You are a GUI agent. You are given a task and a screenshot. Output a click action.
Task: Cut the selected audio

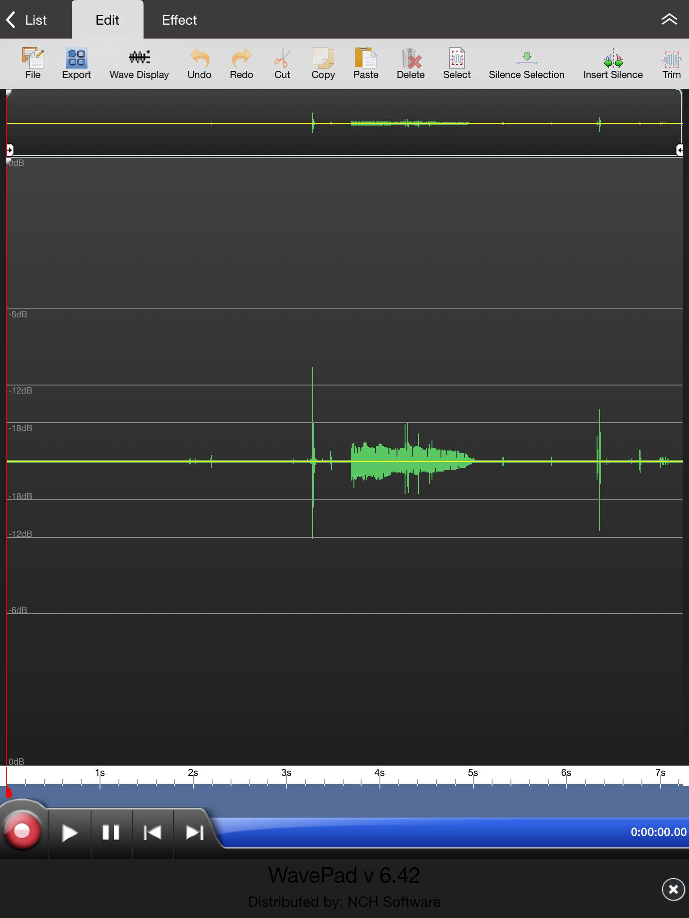pos(282,63)
